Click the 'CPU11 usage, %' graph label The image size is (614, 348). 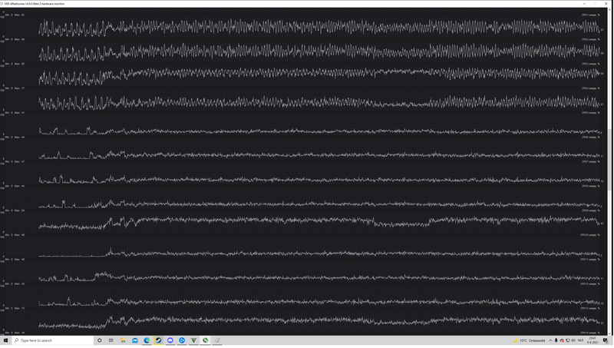[x=589, y=260]
